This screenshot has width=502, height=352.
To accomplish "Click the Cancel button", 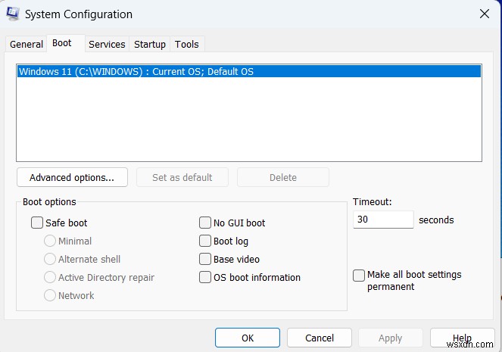I will [x=320, y=338].
